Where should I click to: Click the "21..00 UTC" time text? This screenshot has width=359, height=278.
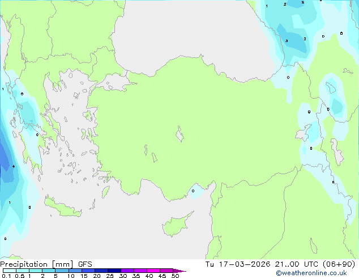point(296,264)
